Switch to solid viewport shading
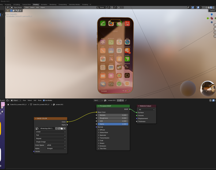The image size is (216, 170). point(209,7)
